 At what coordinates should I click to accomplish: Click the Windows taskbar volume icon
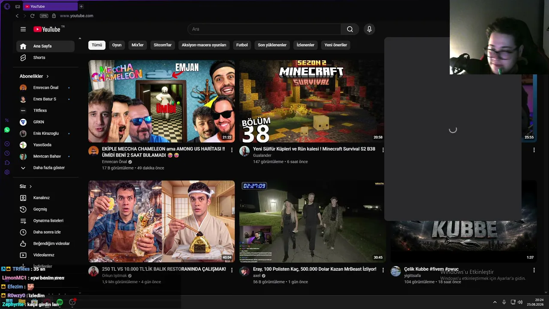click(520, 302)
